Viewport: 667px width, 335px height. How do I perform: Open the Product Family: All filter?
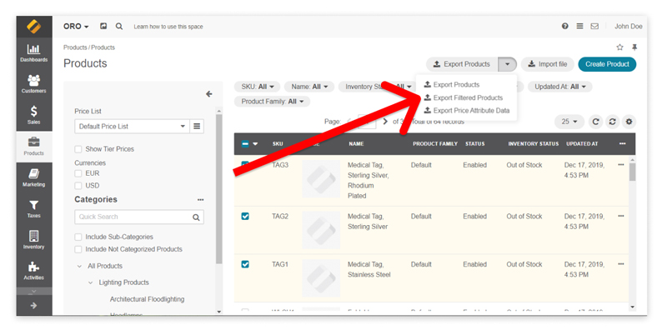coord(273,102)
